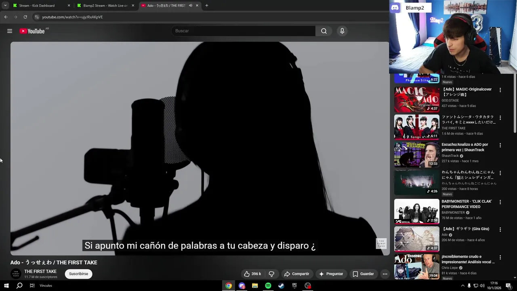Go back in browser history
Viewport: 517px width, 291px height.
tap(6, 17)
